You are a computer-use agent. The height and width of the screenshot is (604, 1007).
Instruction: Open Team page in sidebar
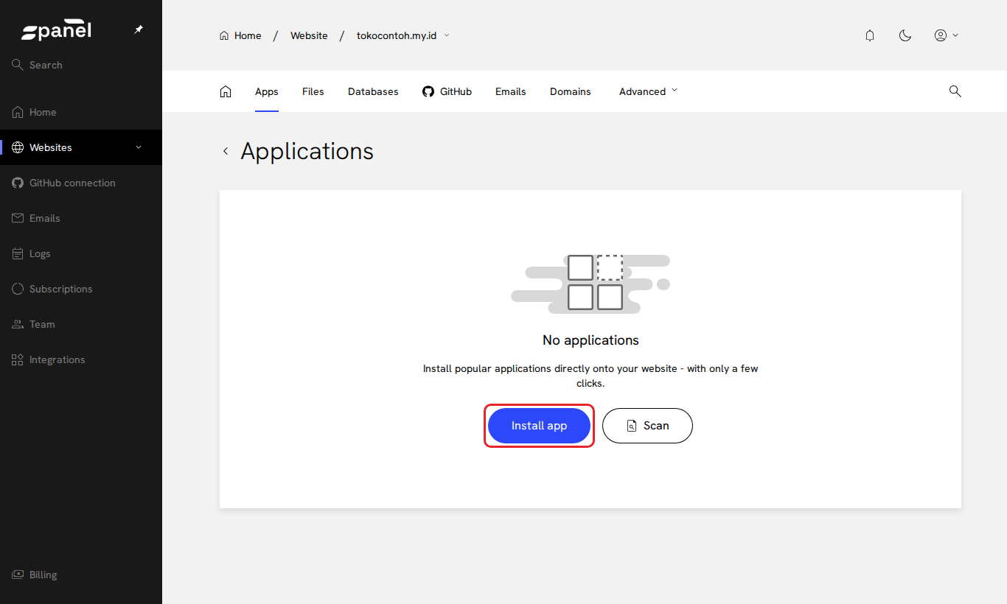[x=81, y=324]
